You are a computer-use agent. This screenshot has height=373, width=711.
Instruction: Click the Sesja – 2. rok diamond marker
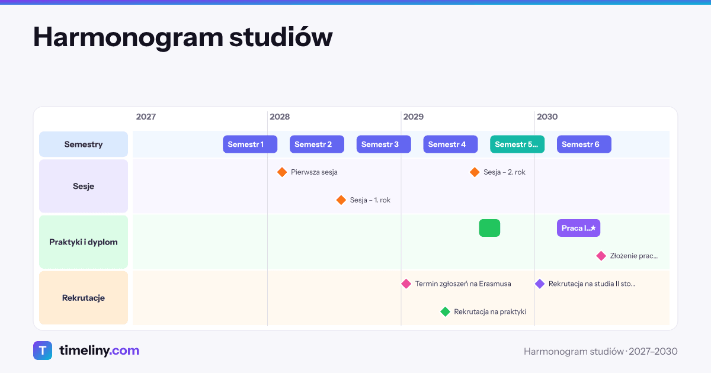pos(475,172)
